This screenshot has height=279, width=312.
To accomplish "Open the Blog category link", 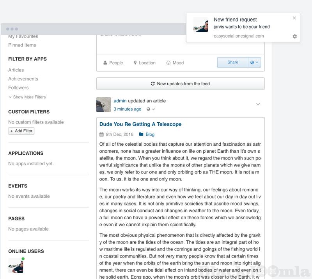I will 150,134.
